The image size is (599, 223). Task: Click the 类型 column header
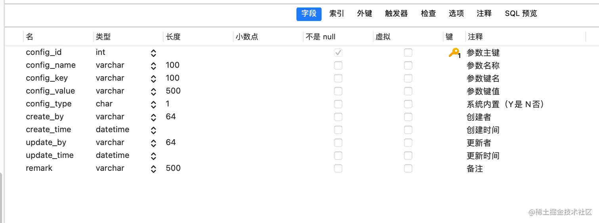pos(103,37)
